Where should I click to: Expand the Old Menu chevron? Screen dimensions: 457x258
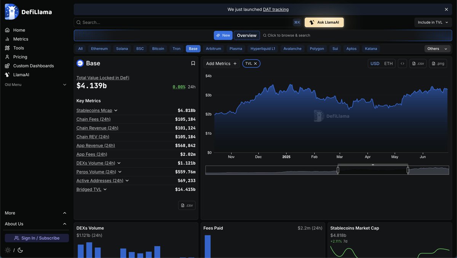tap(64, 85)
